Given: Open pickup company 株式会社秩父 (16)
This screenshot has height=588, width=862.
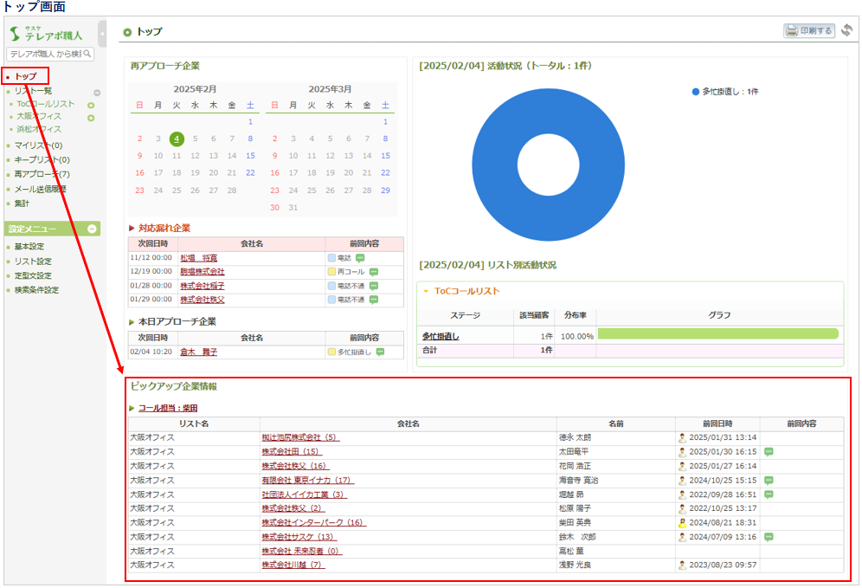Looking at the screenshot, I should [295, 466].
